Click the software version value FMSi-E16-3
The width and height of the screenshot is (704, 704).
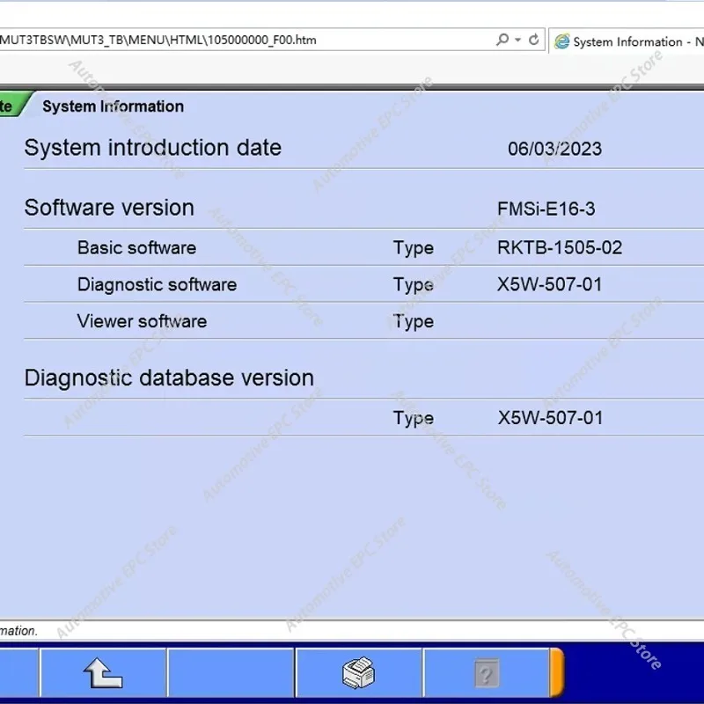click(x=546, y=209)
